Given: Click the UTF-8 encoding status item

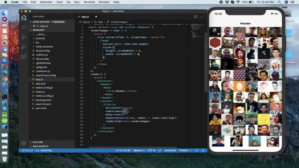Looking at the screenshot, I should point(151,150).
